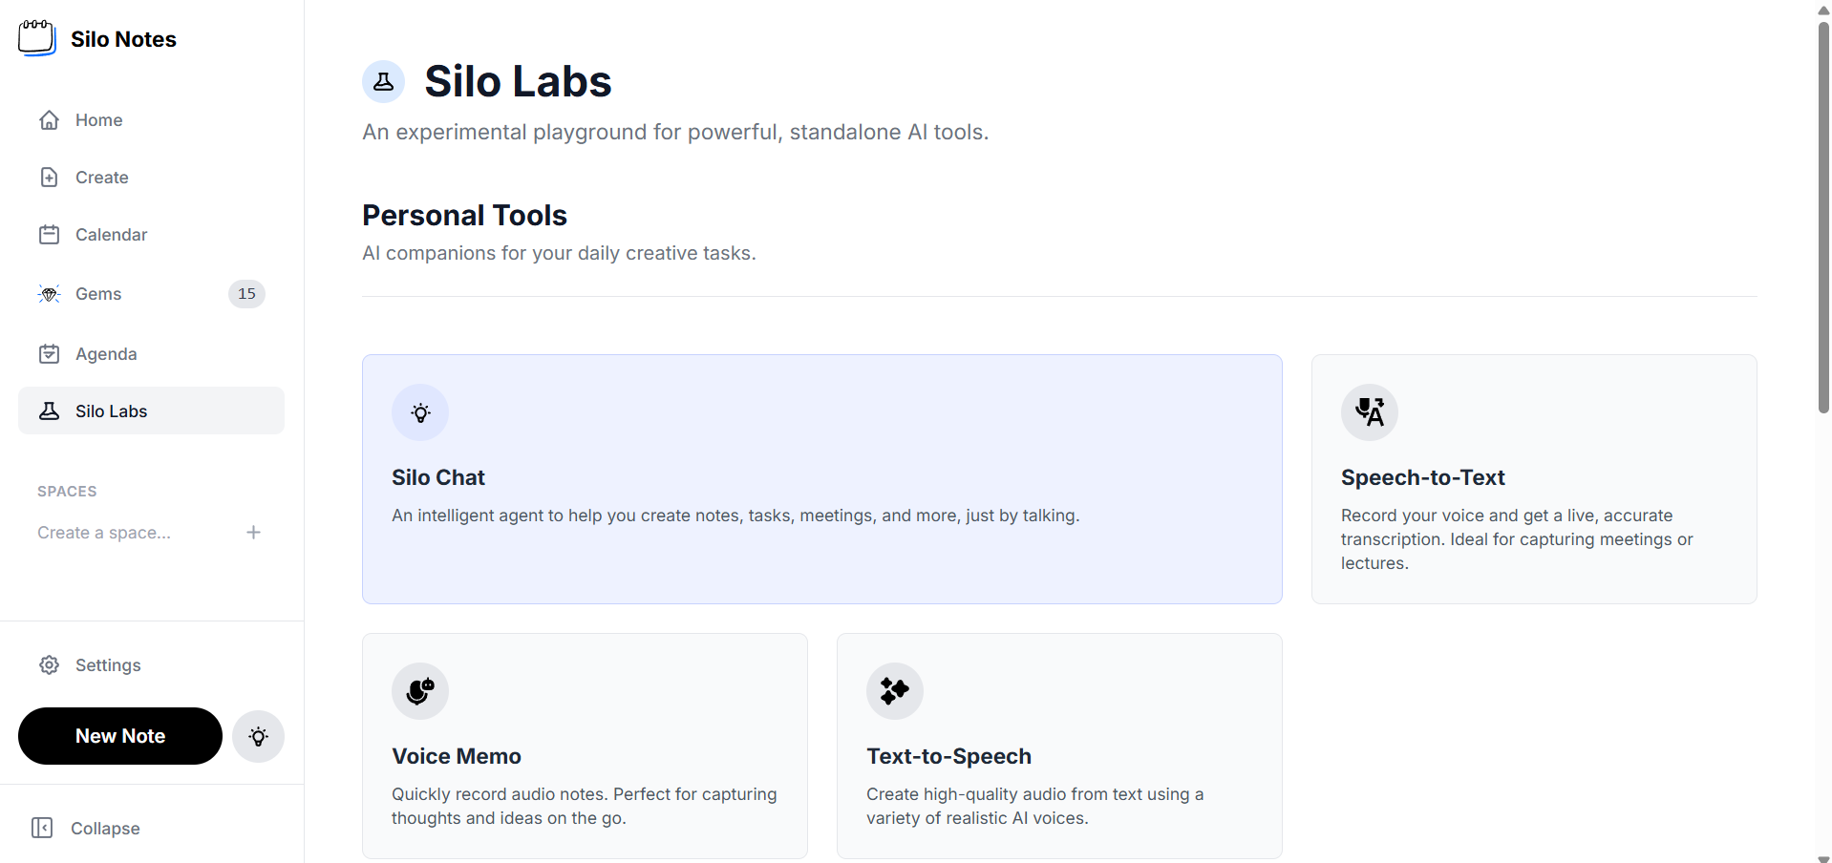Click Silo Chat description 'An intelligent agent'
Viewport: 1832px width, 863px height.
point(735,516)
